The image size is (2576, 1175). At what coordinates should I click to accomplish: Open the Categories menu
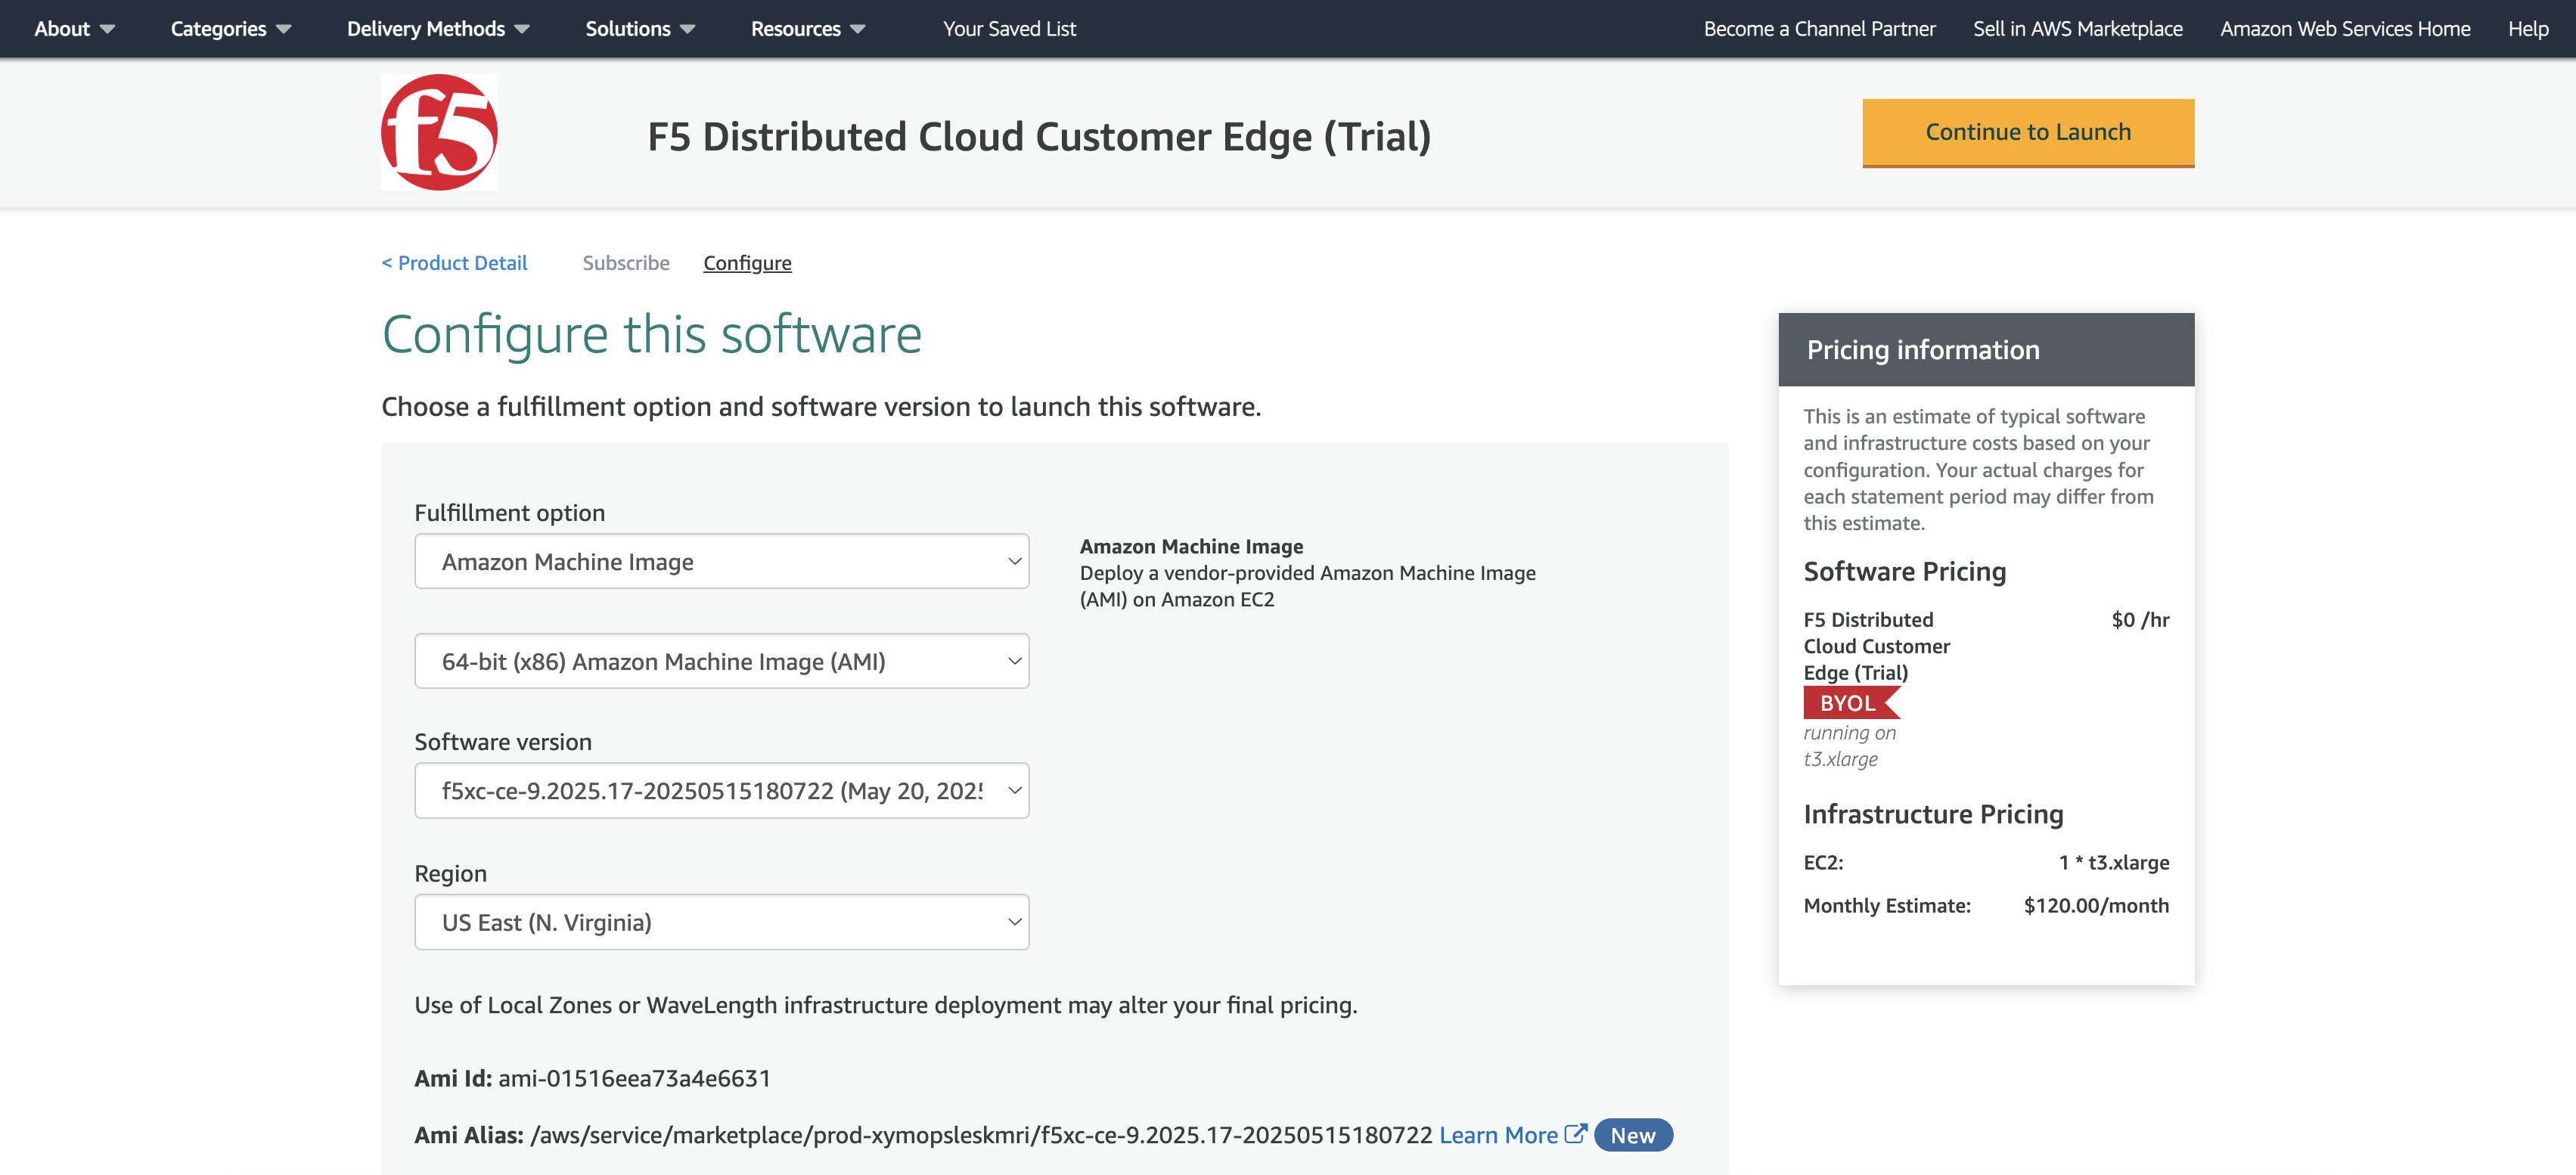[x=231, y=29]
